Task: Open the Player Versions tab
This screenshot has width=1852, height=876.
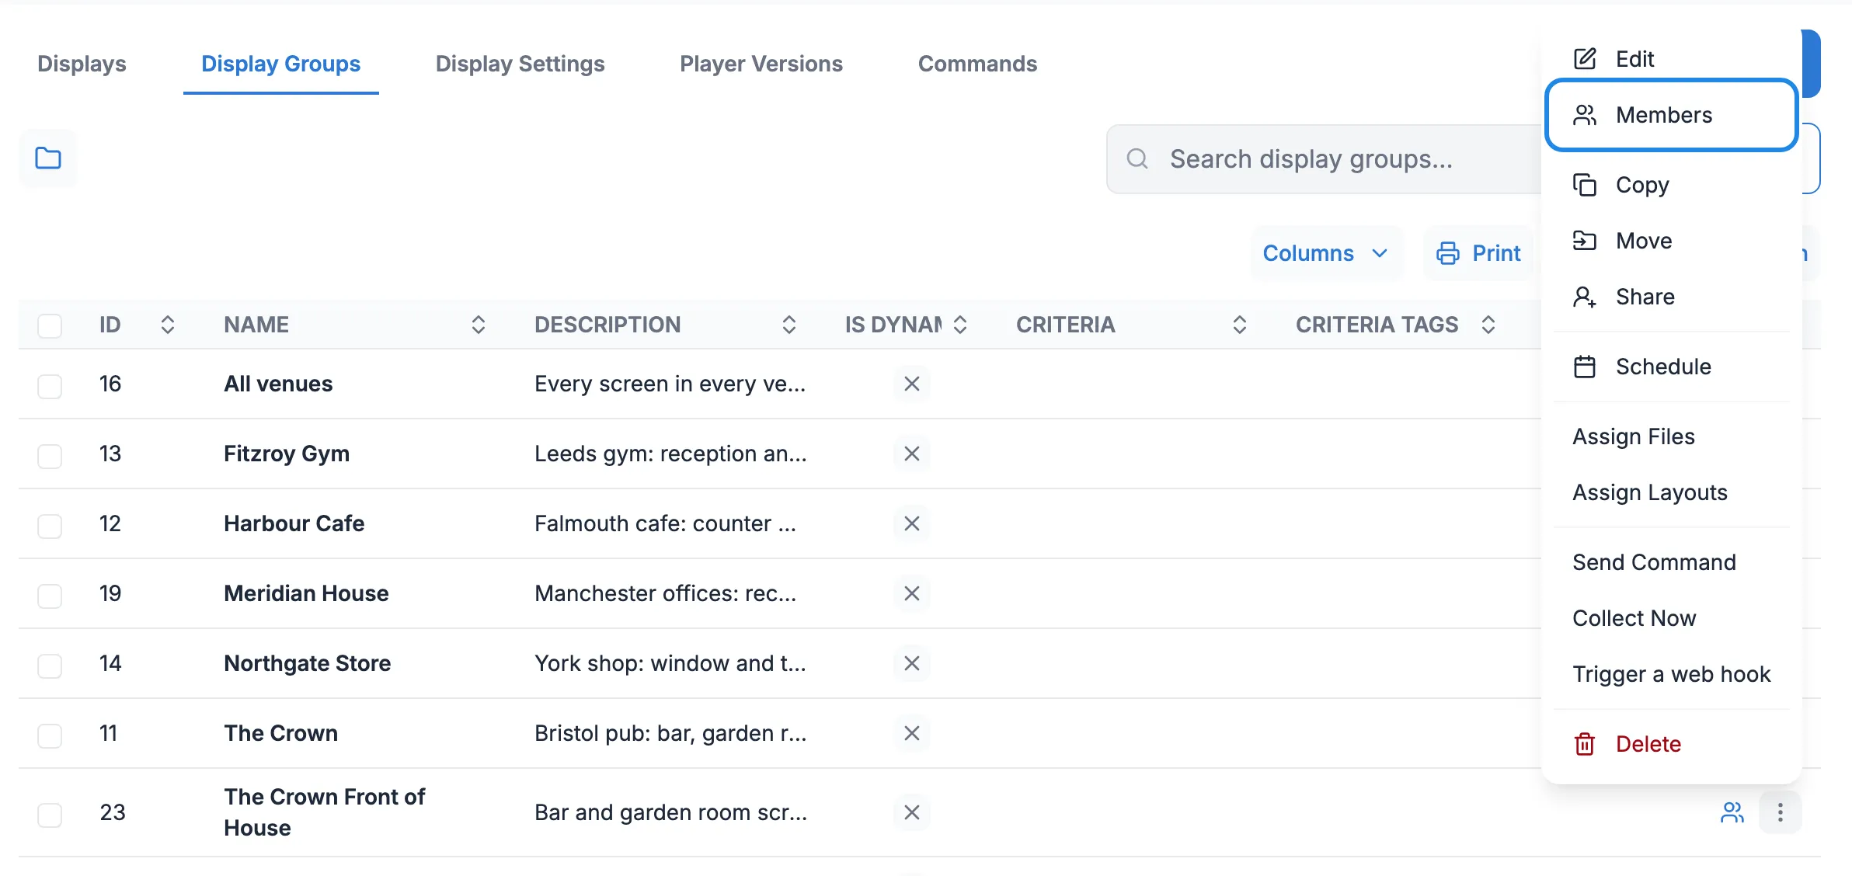Action: coord(761,64)
